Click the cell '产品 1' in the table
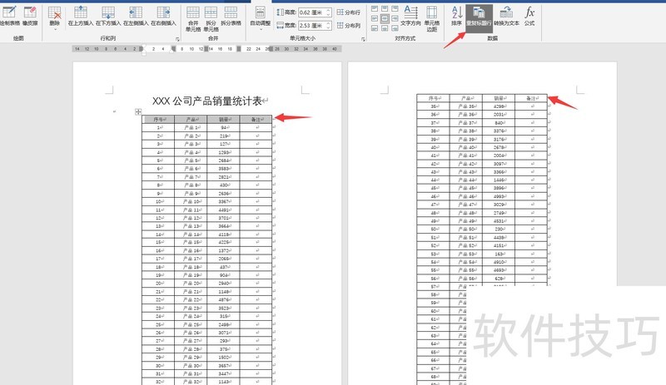 tap(191, 127)
